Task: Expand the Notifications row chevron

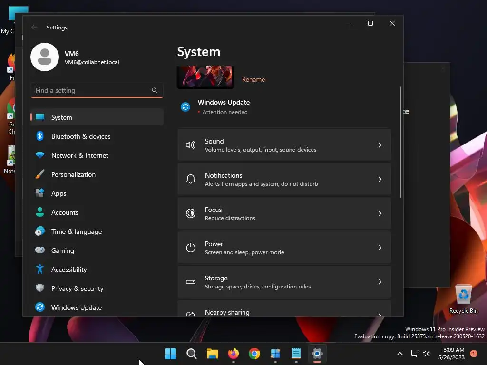Action: tap(380, 179)
